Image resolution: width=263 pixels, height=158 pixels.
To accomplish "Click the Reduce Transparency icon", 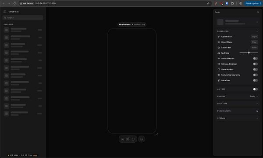I will [x=219, y=75].
